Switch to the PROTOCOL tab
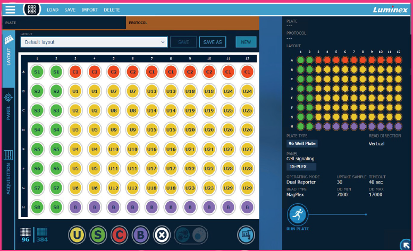The image size is (413, 251). pos(192,23)
